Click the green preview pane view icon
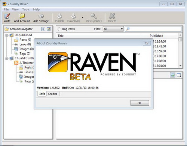The image size is (187, 146). [173, 75]
